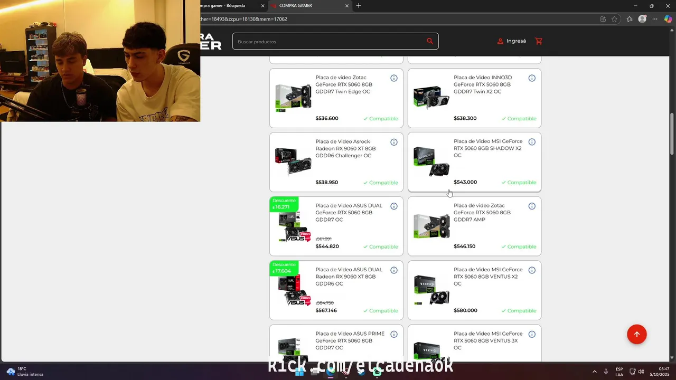
Task: Click the red search magnifier icon
Action: (430, 41)
